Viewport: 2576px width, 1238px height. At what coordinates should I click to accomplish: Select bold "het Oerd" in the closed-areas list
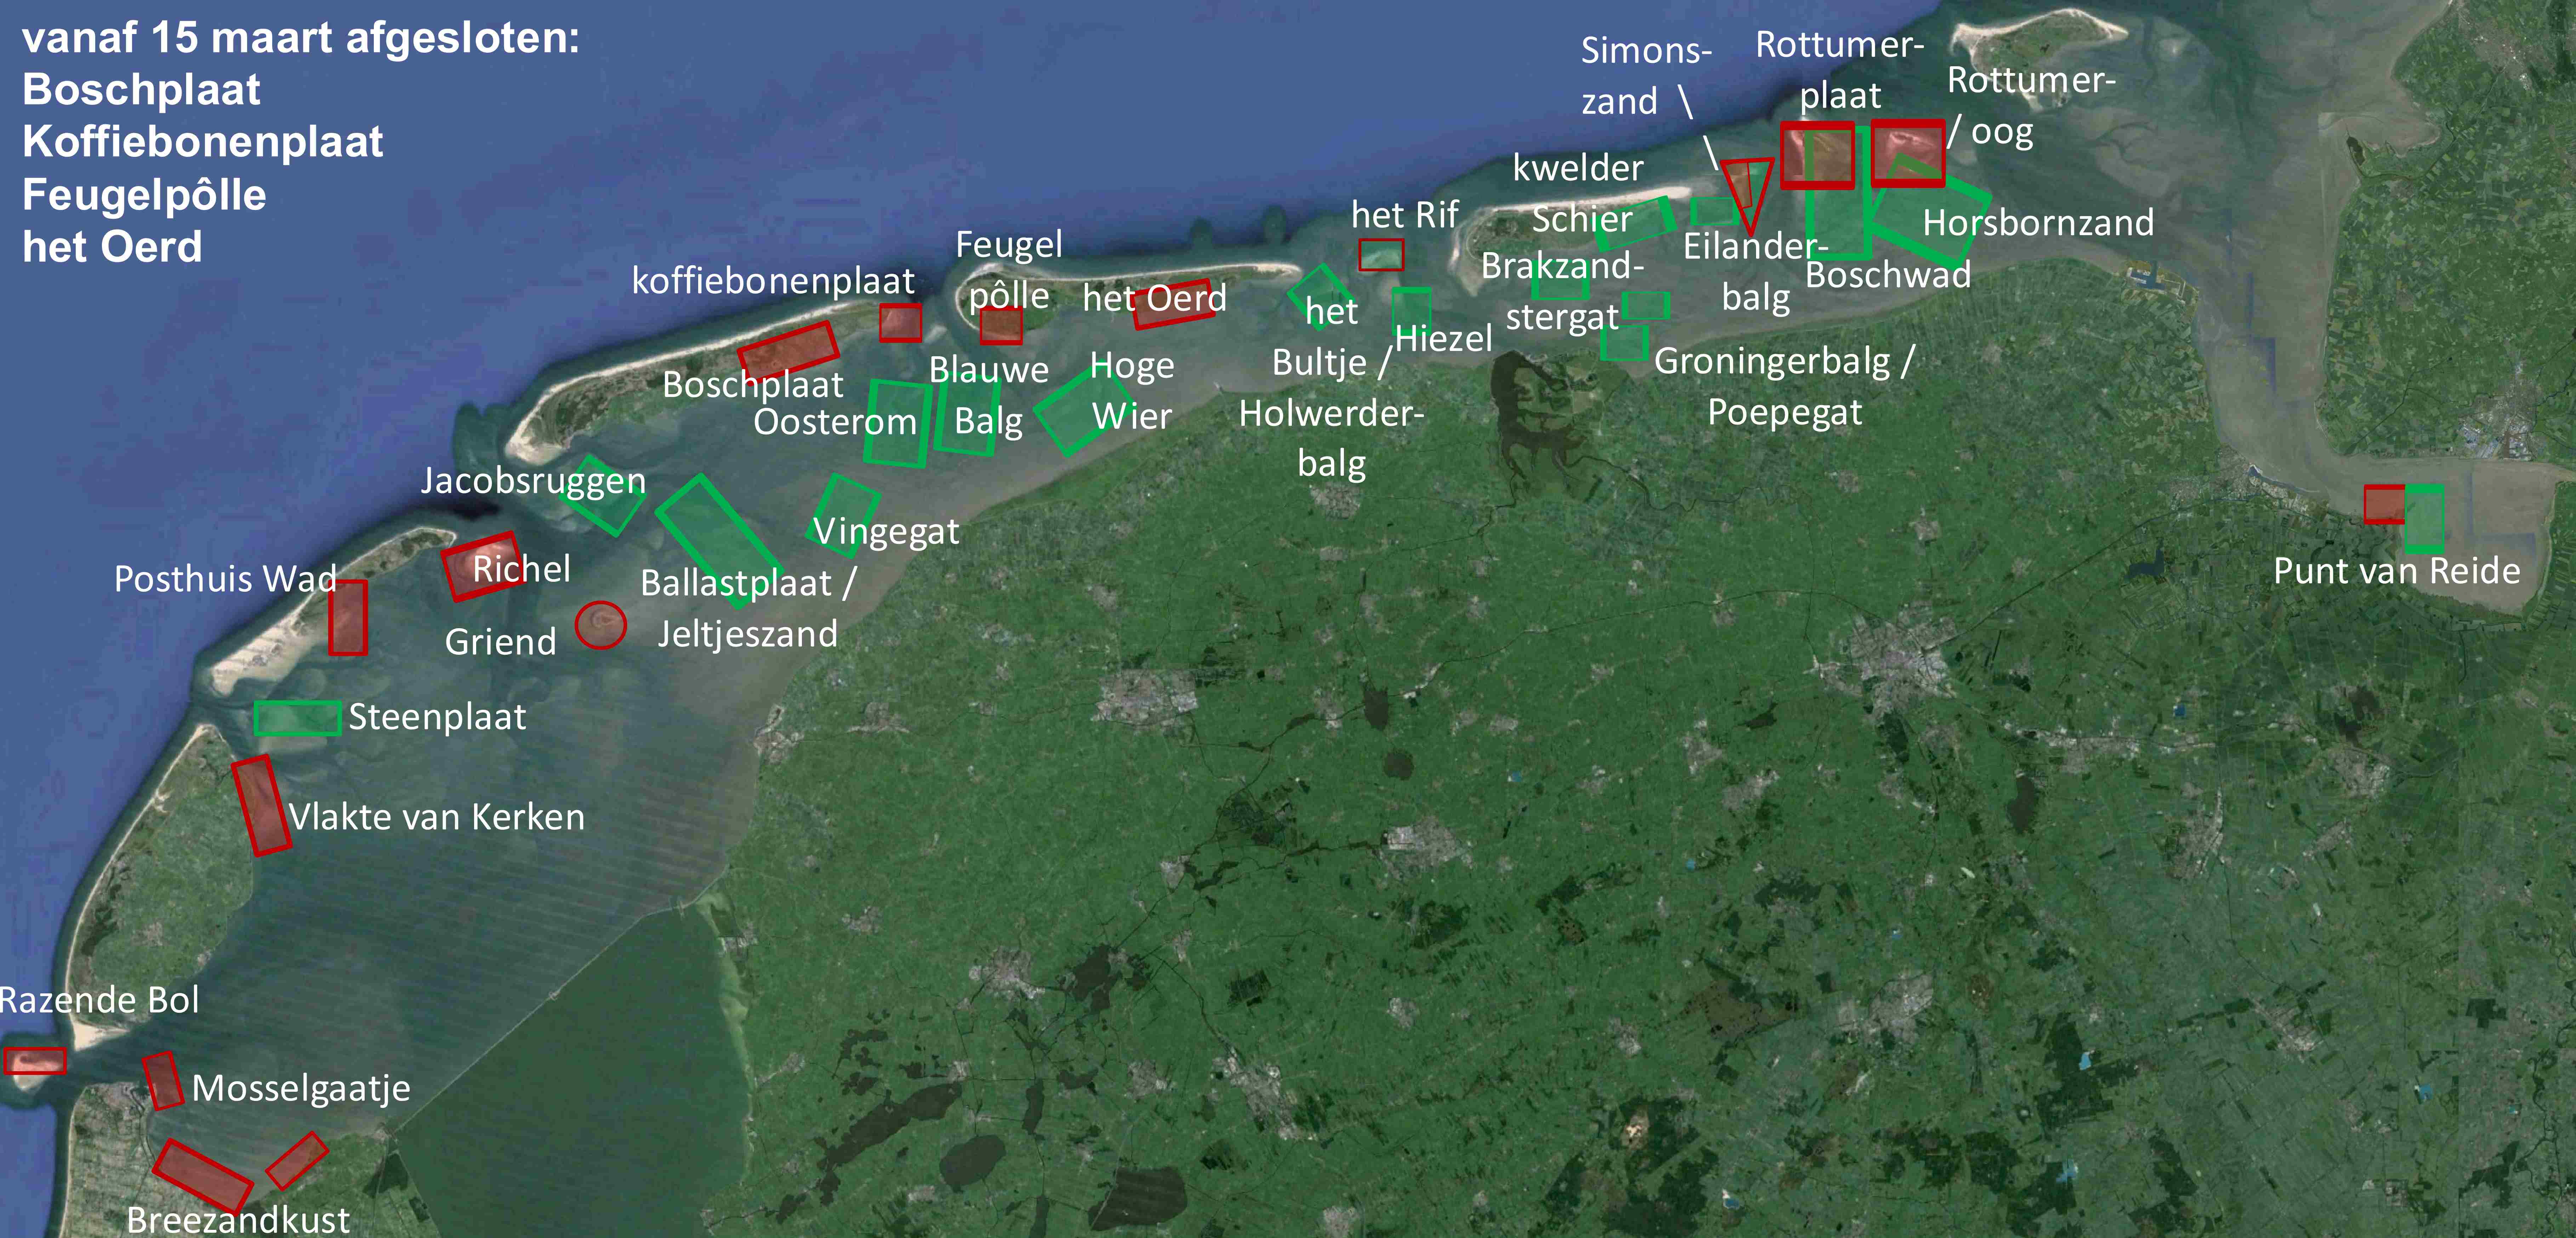click(x=112, y=247)
